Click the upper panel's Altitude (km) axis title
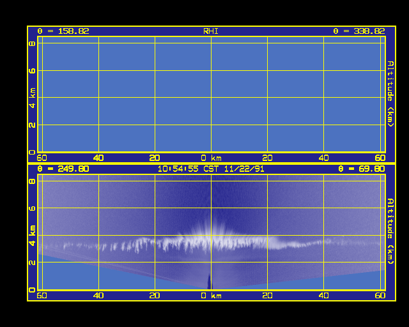Screen dimensions: 409x327 coord(390,94)
